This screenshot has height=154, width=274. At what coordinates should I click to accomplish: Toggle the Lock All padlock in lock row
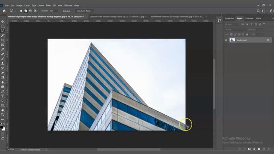[247, 34]
